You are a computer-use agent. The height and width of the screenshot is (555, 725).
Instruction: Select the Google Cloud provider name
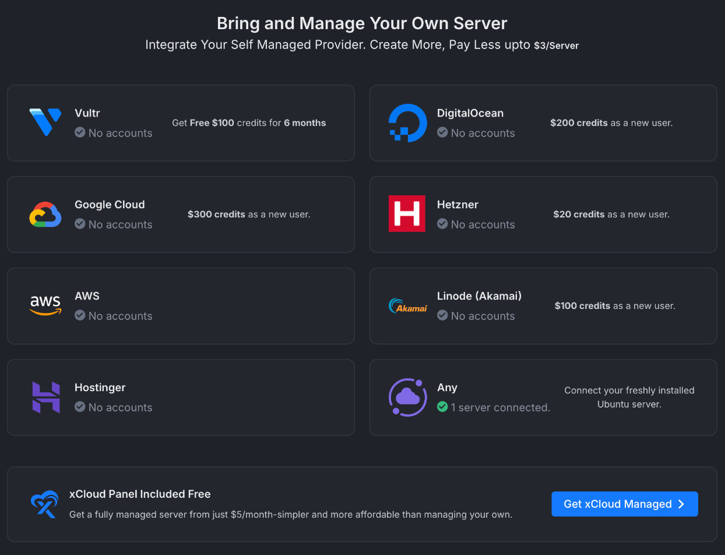coord(110,205)
